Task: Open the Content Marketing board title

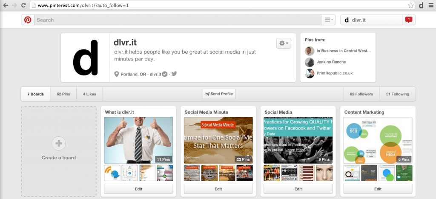Action: click(x=364, y=112)
